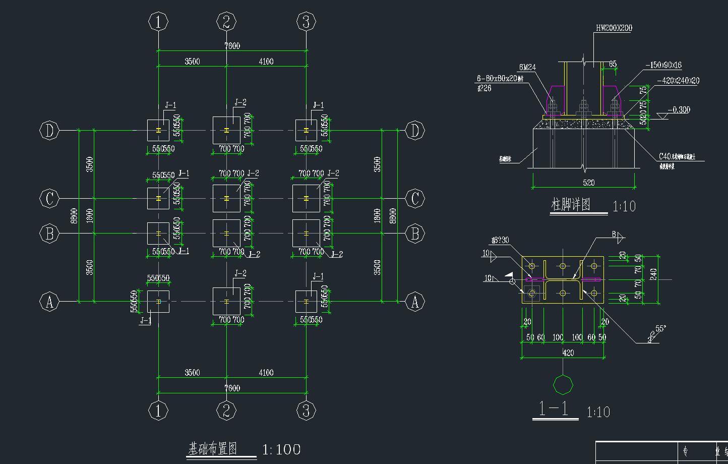Viewport: 728px width, 464px height.
Task: Click the 1-1 section title
Action: [x=554, y=409]
